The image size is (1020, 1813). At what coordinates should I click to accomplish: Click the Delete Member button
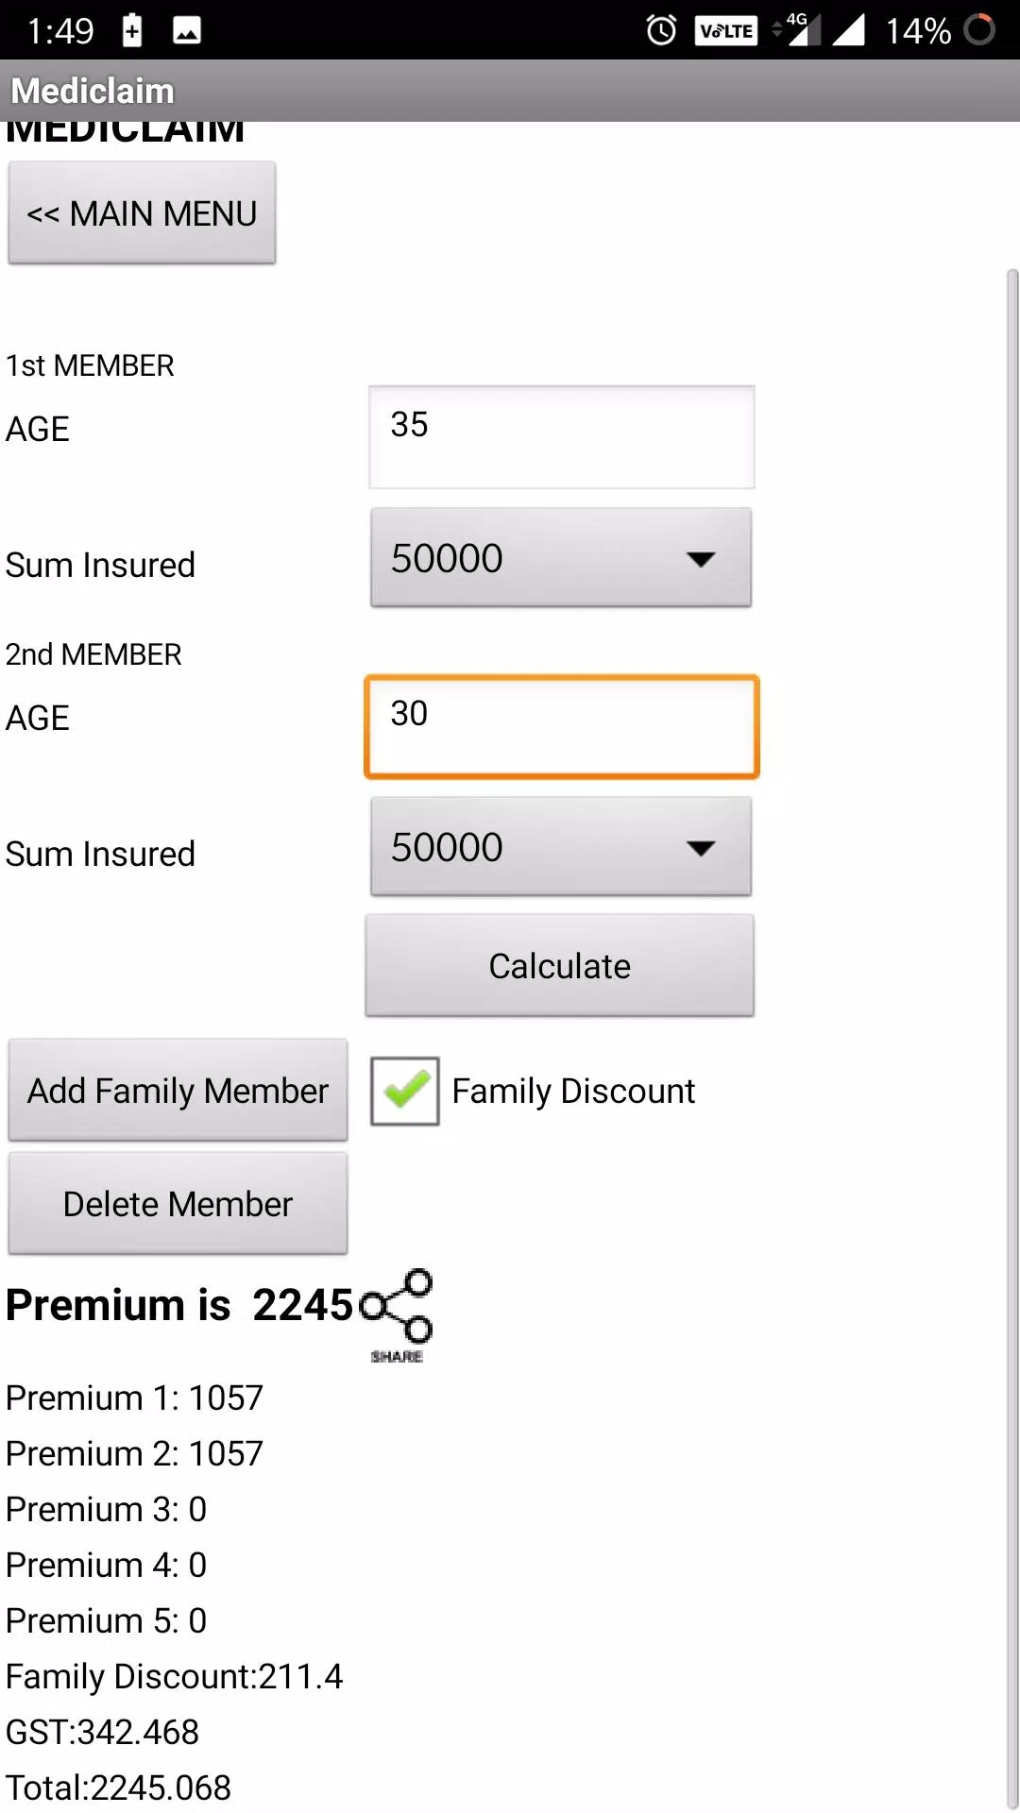pos(178,1204)
